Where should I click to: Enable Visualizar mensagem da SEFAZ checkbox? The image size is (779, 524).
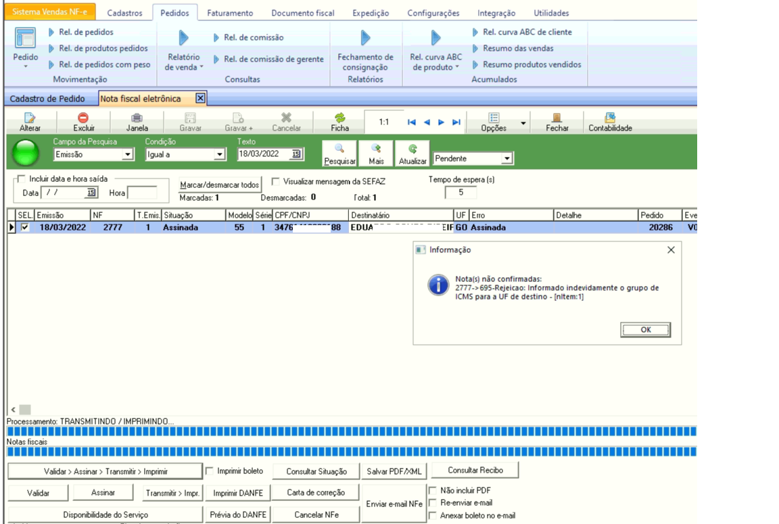point(275,181)
